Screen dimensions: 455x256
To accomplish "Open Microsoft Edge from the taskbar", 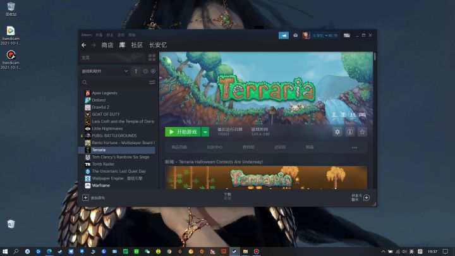I will (49, 252).
